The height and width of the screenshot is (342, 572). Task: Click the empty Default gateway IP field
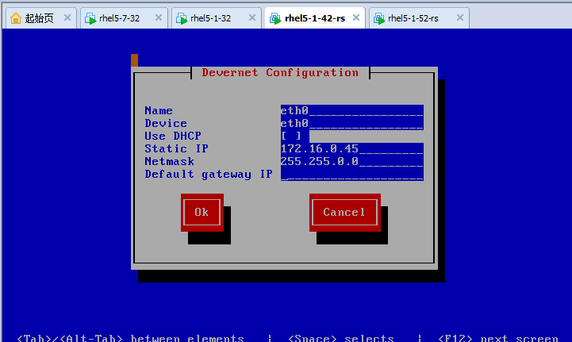tap(352, 174)
